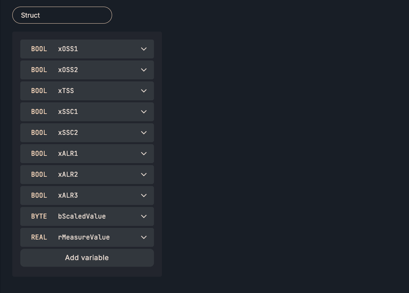Expand the xOSS2 row chevron
The height and width of the screenshot is (293, 409).
coord(144,70)
